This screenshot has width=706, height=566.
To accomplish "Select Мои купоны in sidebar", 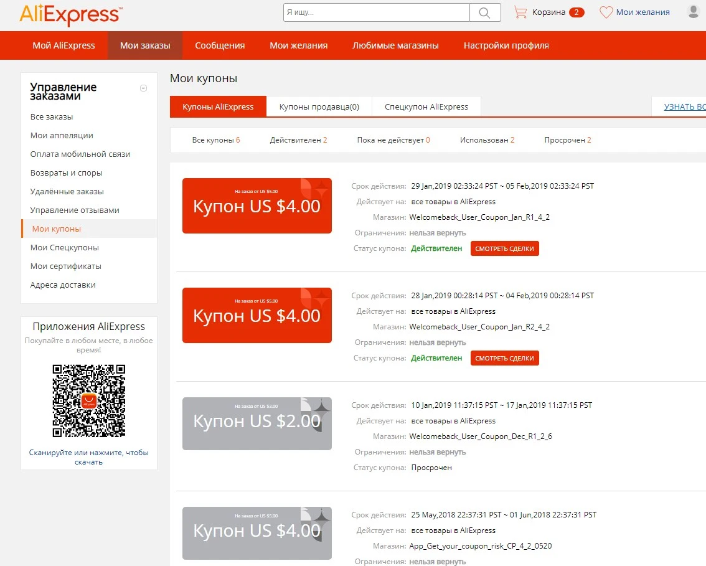I will point(89,229).
